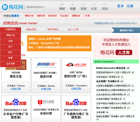140x122 pixels.
Task: Click the orange Loocon 龙坤广告传媒 banner
Action: (59, 43)
